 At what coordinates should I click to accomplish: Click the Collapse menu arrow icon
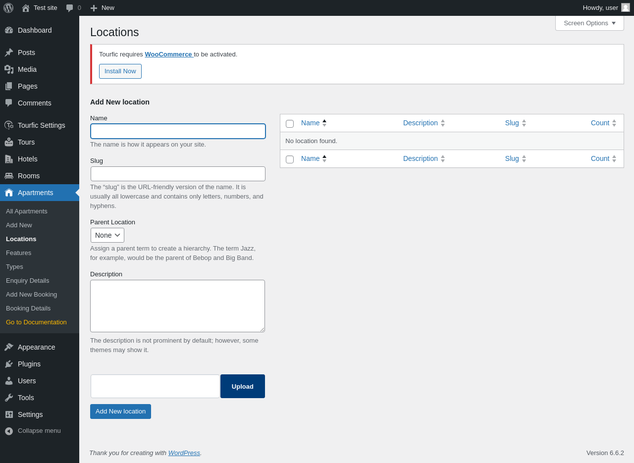[x=9, y=431]
